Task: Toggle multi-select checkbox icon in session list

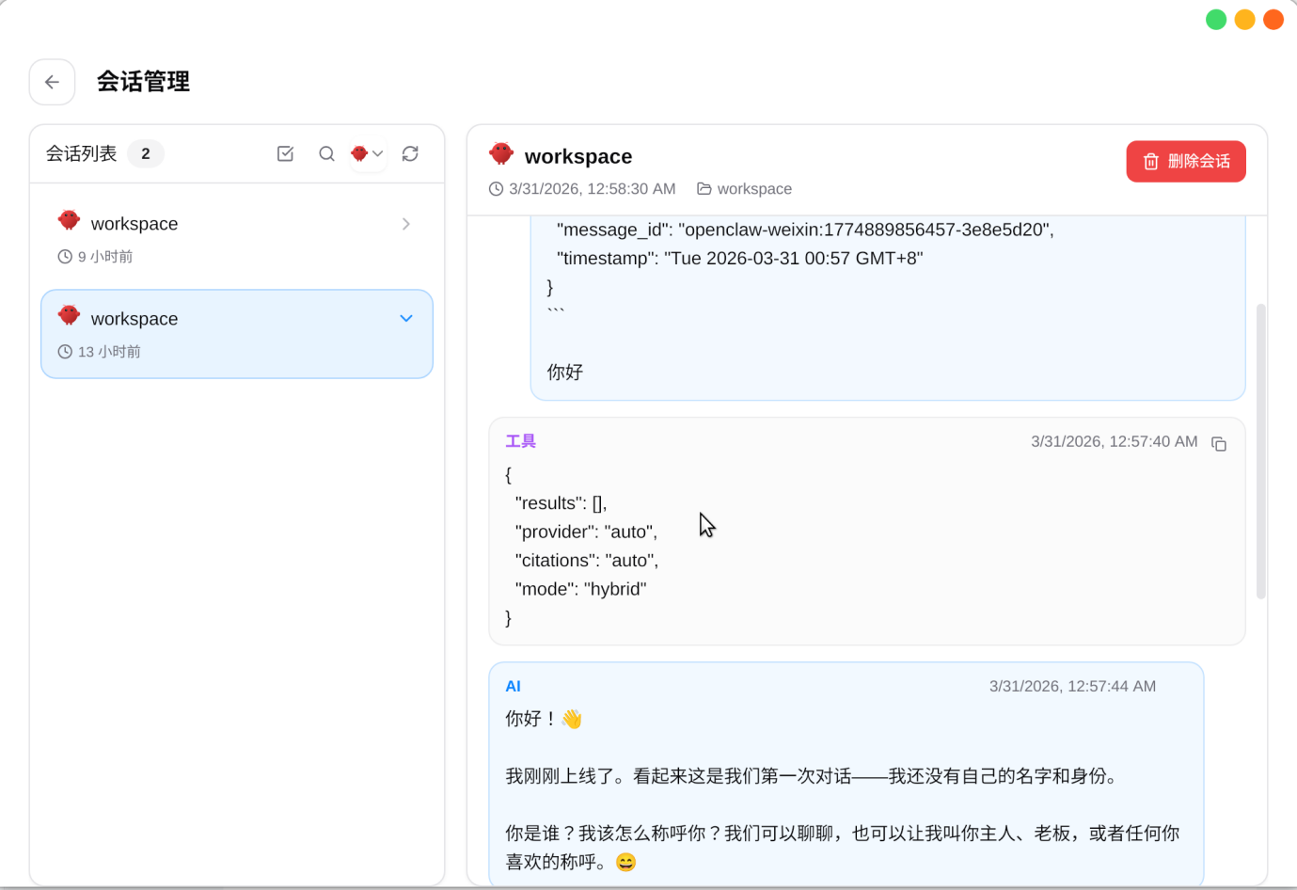Action: (286, 153)
